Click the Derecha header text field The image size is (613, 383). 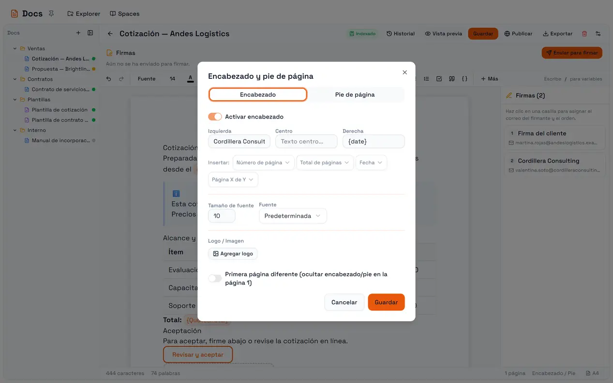374,141
